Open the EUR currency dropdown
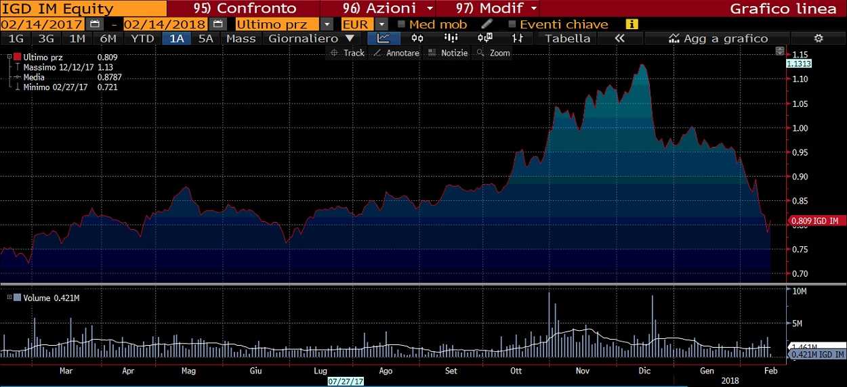This screenshot has width=847, height=387. [382, 24]
